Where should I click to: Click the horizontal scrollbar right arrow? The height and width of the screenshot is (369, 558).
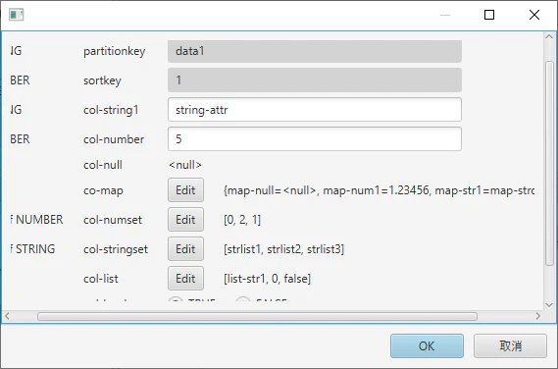click(x=538, y=316)
